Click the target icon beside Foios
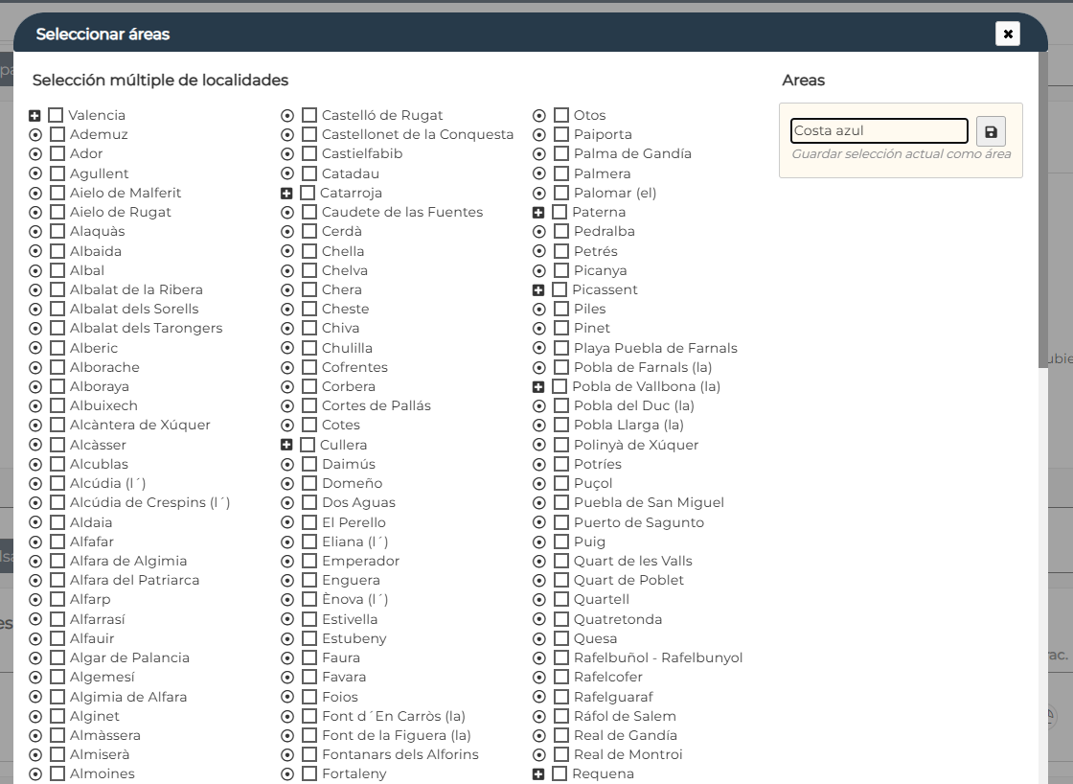This screenshot has width=1073, height=784. pos(287,697)
